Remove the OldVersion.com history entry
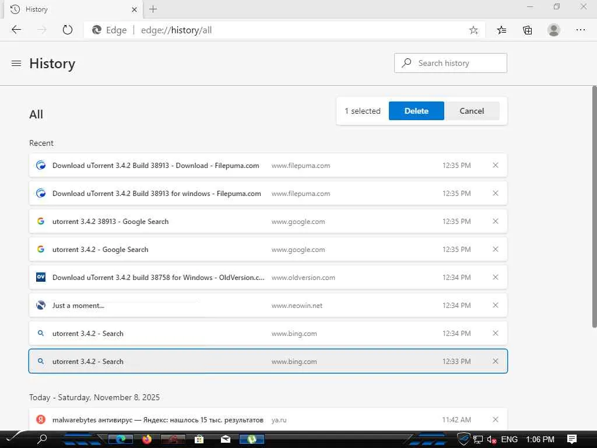 click(x=496, y=277)
